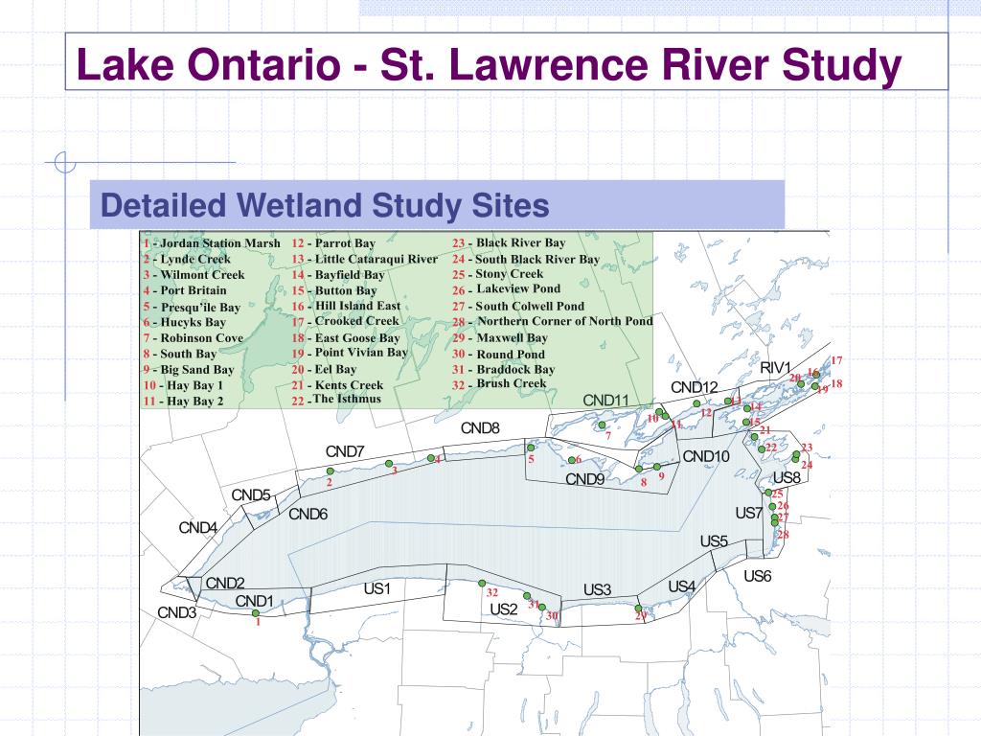The width and height of the screenshot is (981, 736).
Task: Select legend entry '29 - Maxwell Bay'
Action: tap(500, 338)
